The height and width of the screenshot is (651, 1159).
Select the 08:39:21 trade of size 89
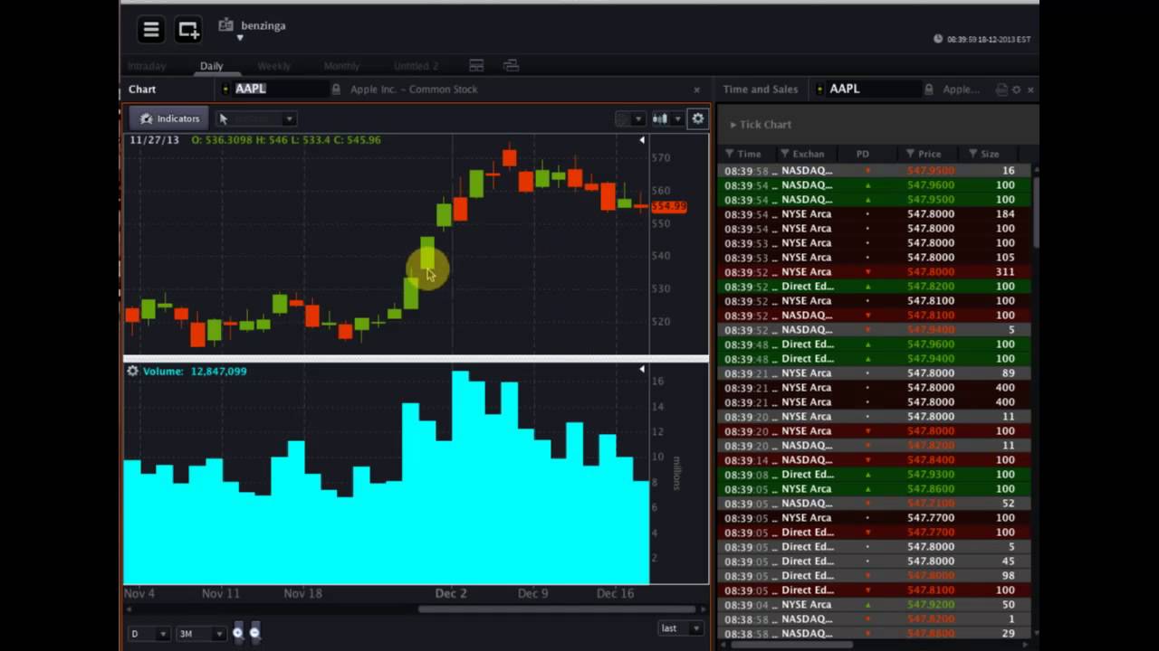click(x=875, y=373)
